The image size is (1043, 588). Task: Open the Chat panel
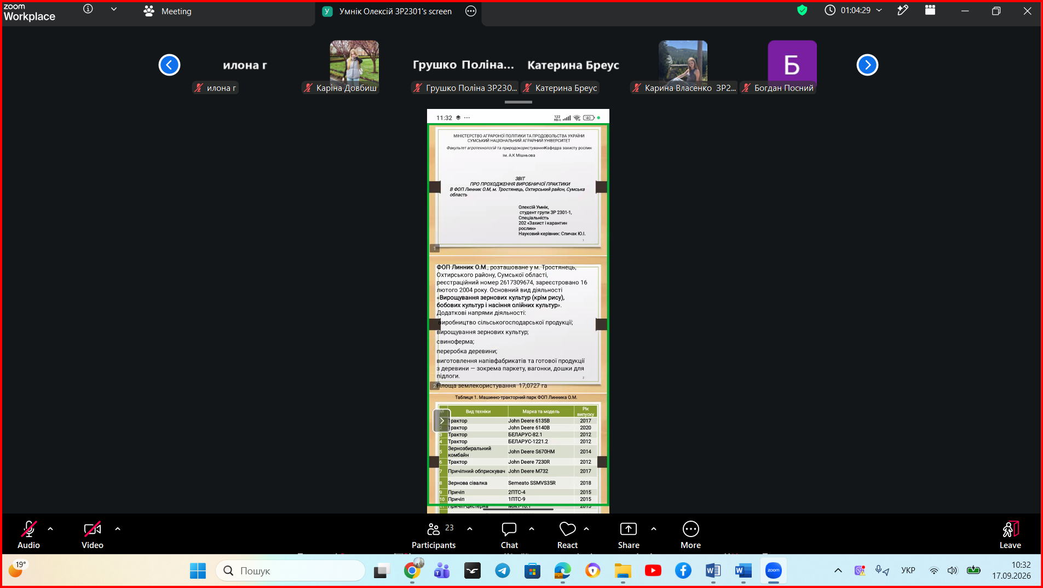[509, 535]
